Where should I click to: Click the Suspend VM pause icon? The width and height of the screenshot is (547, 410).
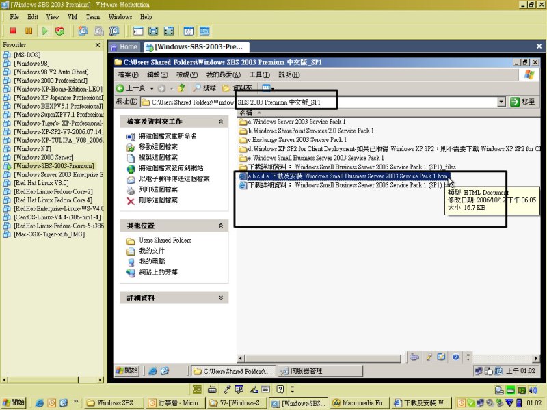pyautogui.click(x=29, y=31)
